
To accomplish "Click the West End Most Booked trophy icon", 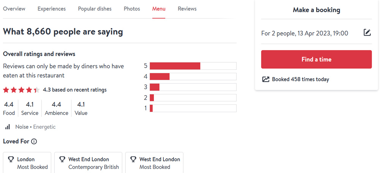I will pyautogui.click(x=133, y=160).
